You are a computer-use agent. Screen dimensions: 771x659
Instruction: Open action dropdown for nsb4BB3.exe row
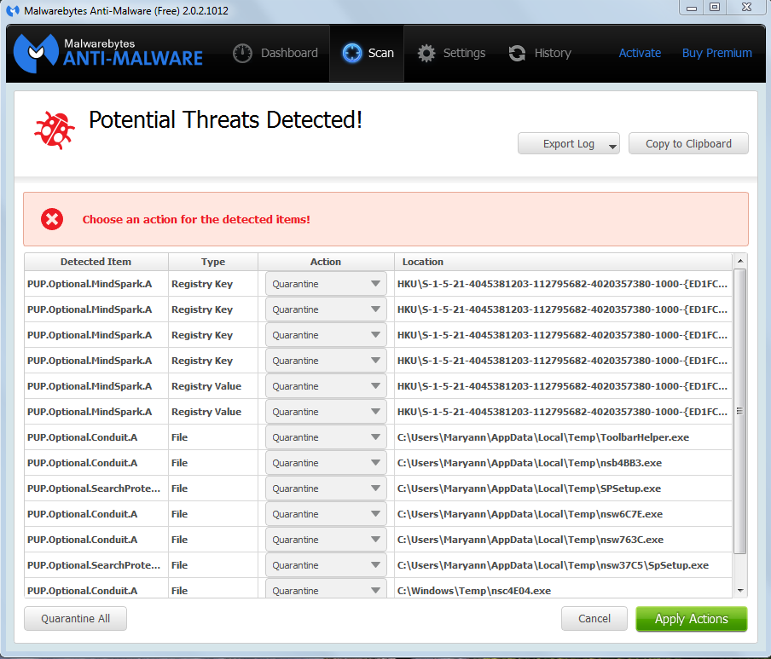pyautogui.click(x=326, y=462)
